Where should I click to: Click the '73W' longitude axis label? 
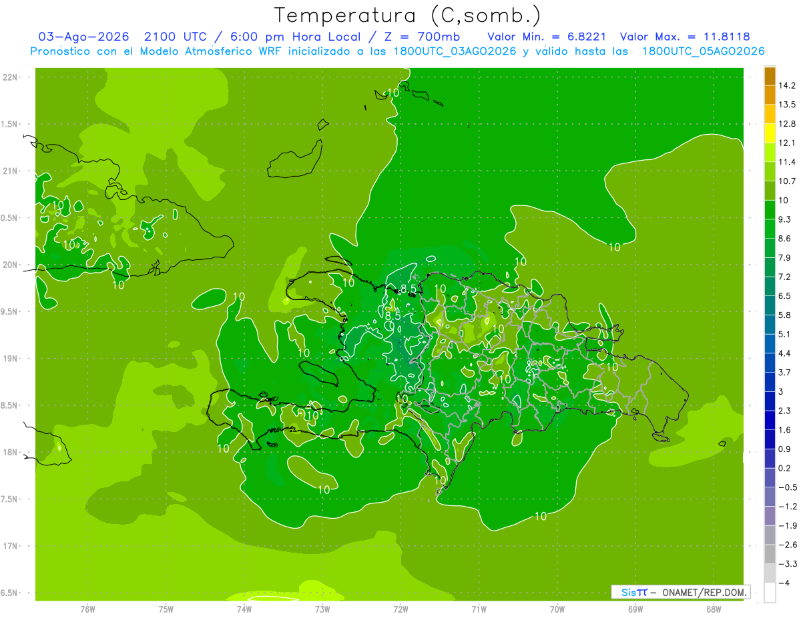click(x=322, y=609)
